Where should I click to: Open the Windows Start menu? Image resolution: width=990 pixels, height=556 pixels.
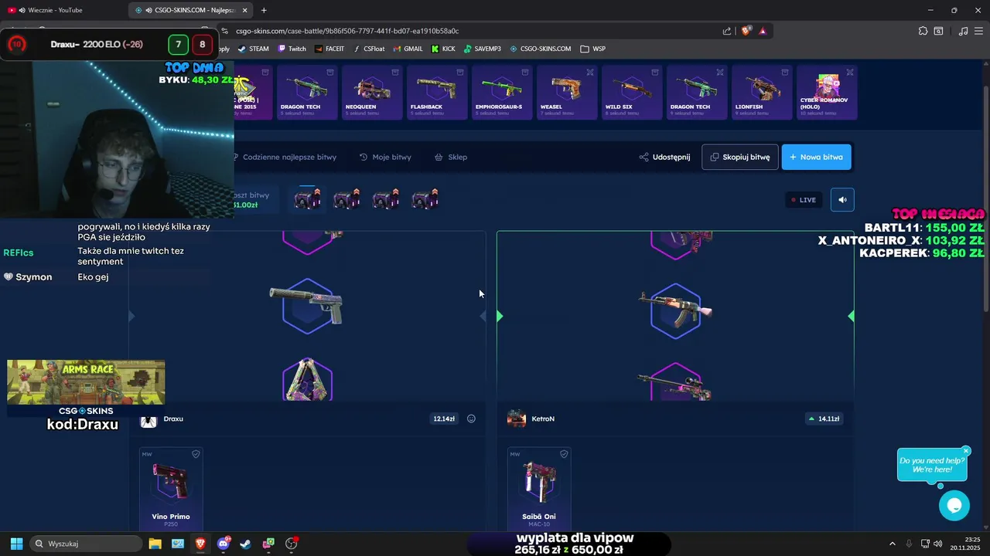16,544
